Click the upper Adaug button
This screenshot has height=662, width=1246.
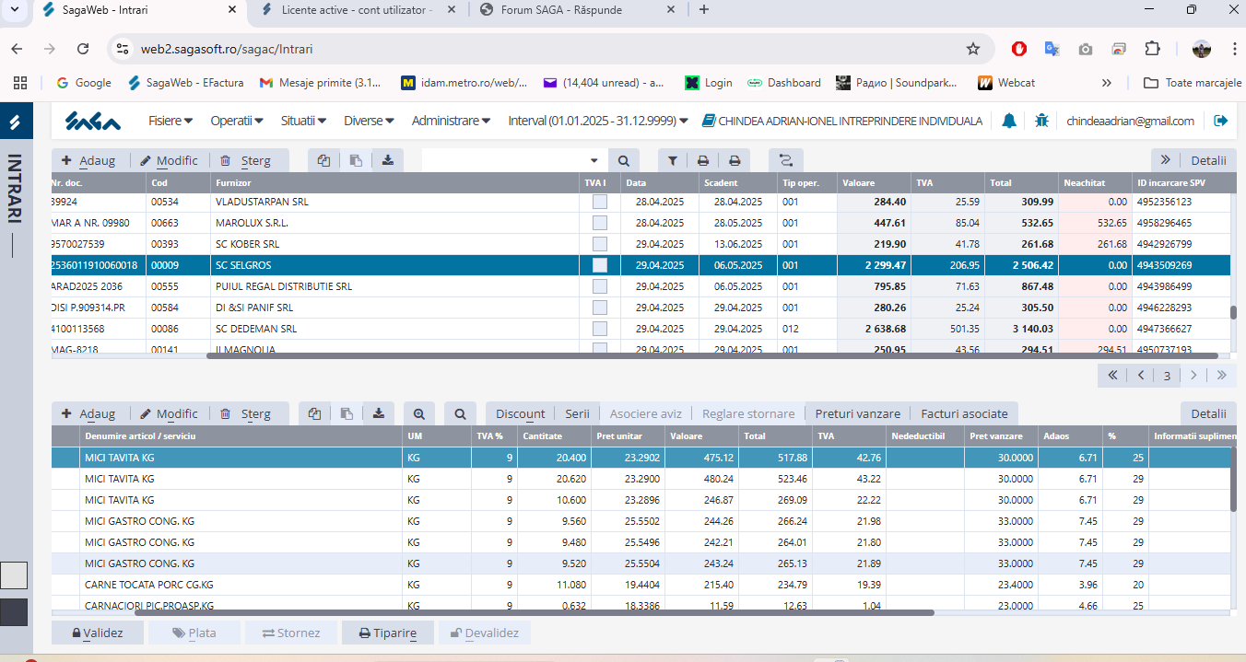[89, 160]
